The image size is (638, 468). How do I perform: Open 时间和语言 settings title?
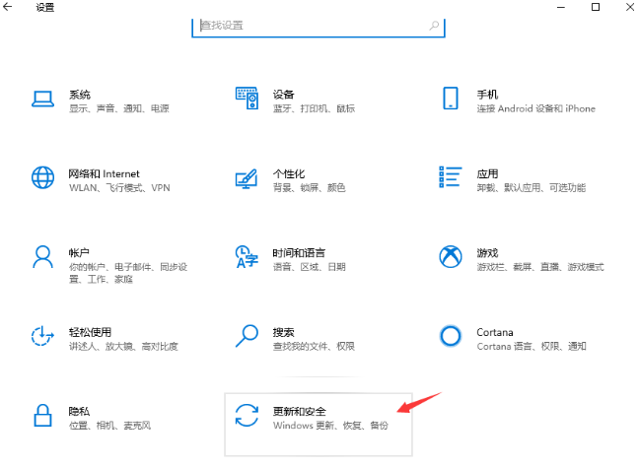pos(299,253)
